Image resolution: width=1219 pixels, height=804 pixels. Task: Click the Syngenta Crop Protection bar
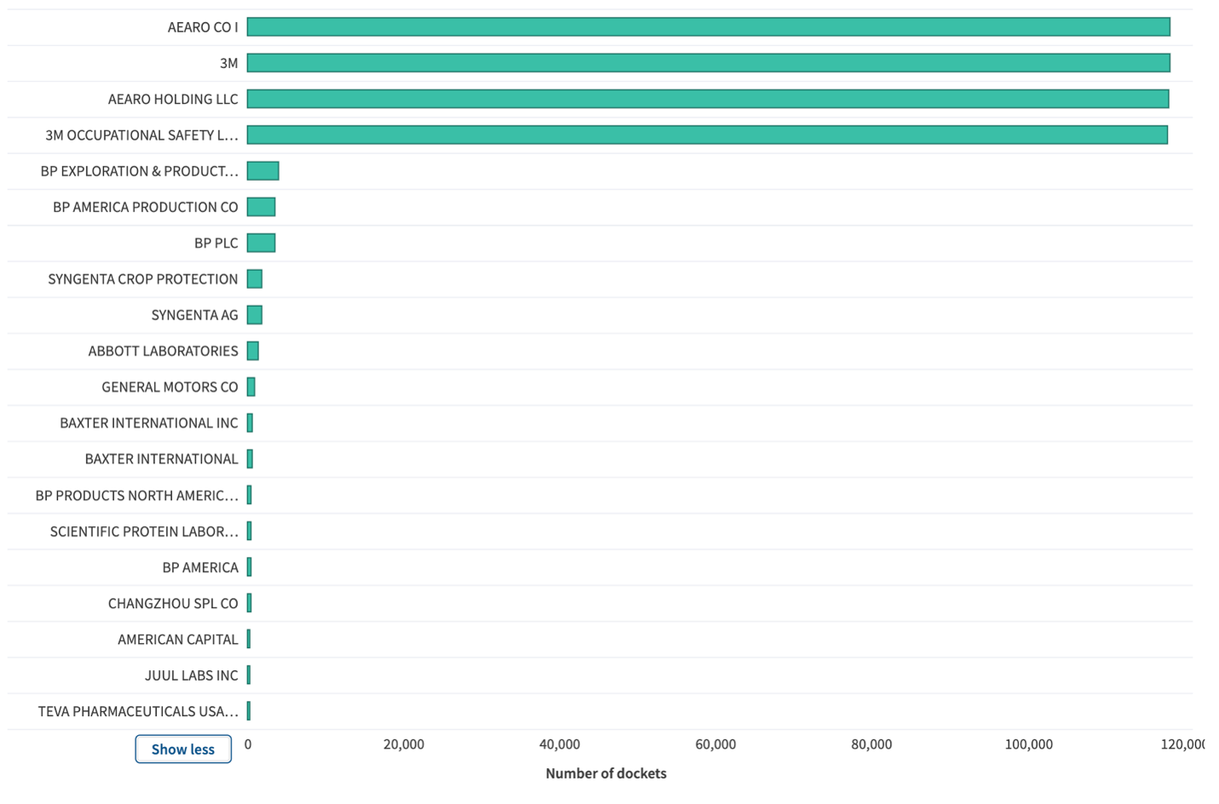click(254, 279)
